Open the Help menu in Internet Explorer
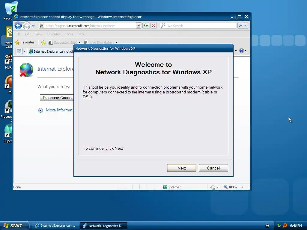The height and width of the screenshot is (230, 307). pyautogui.click(x=80, y=34)
